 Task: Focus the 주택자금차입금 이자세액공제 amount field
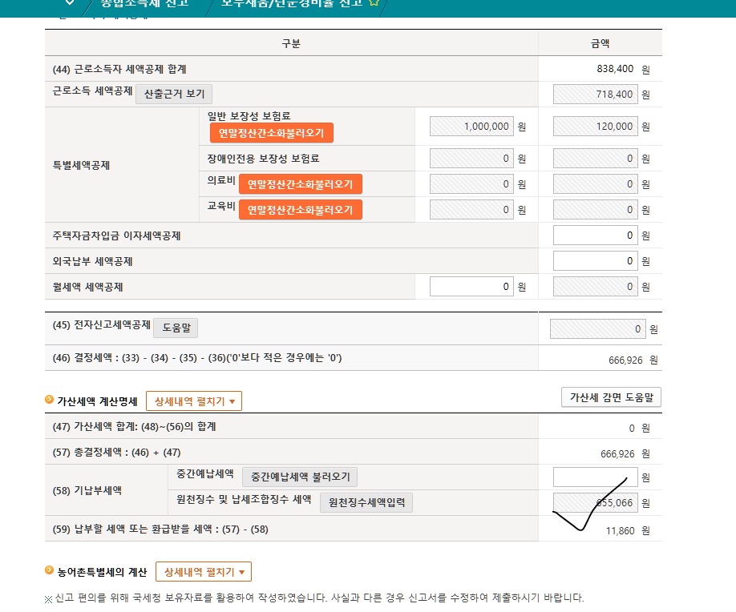tap(595, 236)
